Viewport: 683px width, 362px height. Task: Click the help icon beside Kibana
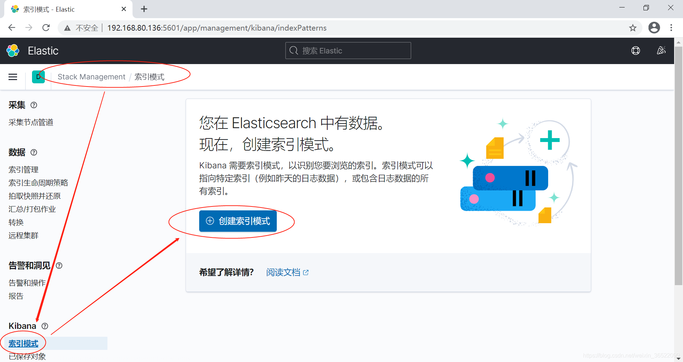click(45, 326)
